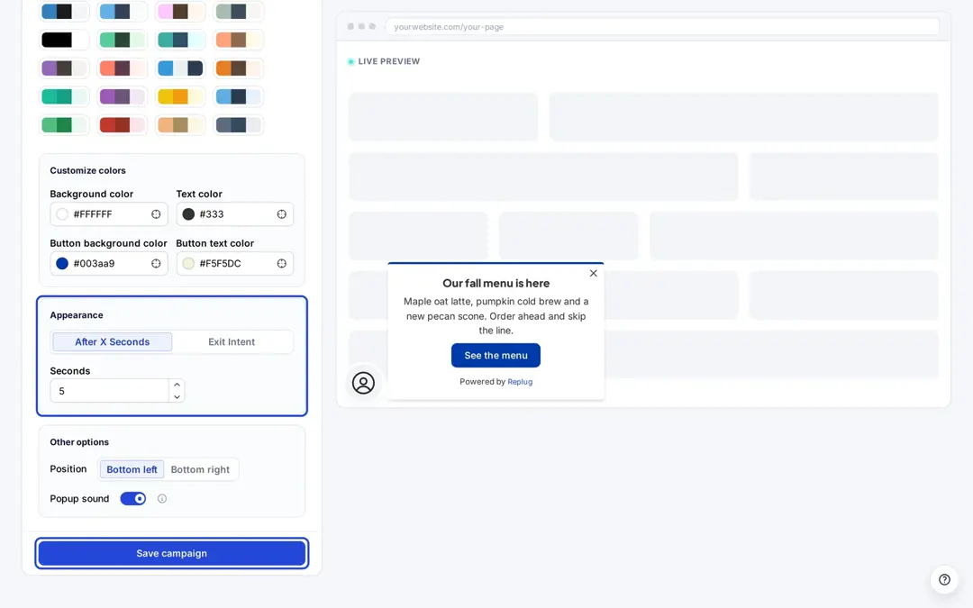Screen dimensions: 973x608
Task: Click the blue Button background swatch circle
Action: (62, 264)
